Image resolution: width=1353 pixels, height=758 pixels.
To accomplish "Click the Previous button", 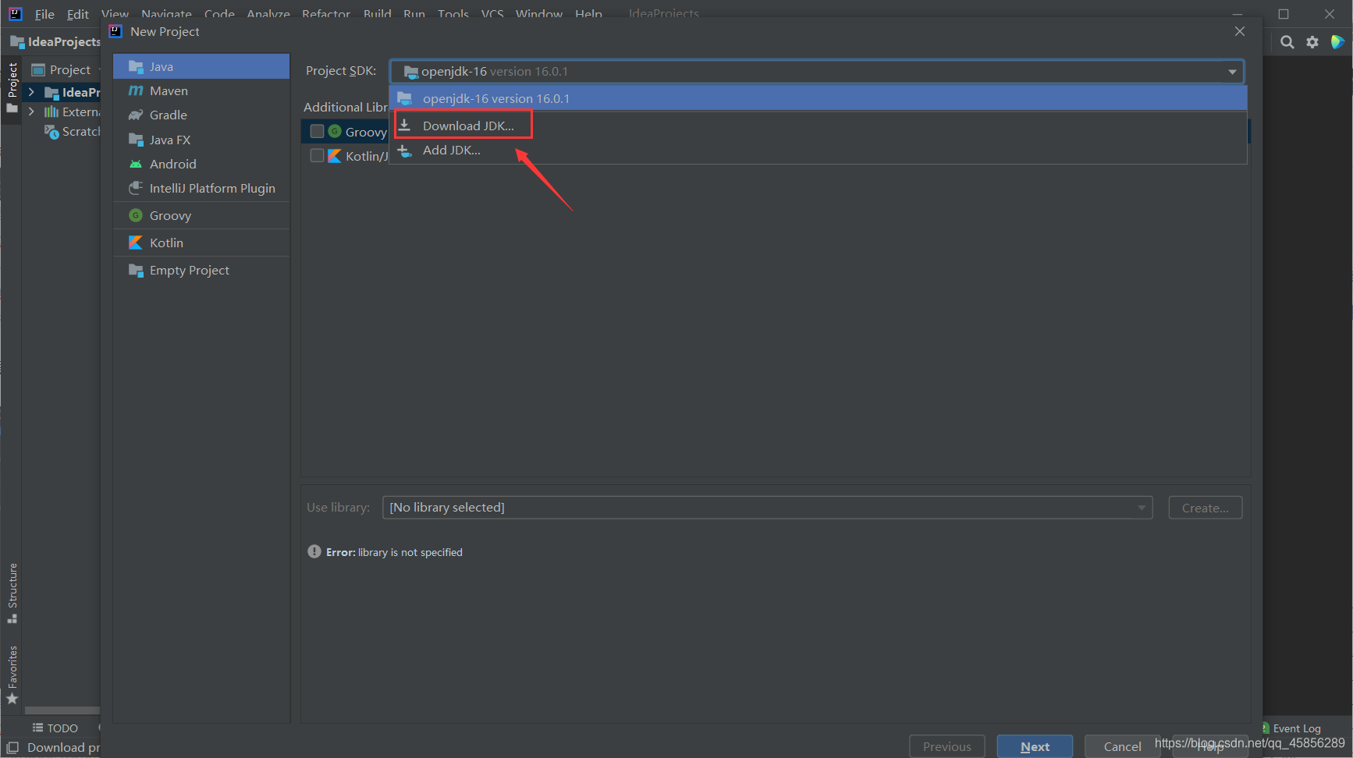I will [x=947, y=746].
